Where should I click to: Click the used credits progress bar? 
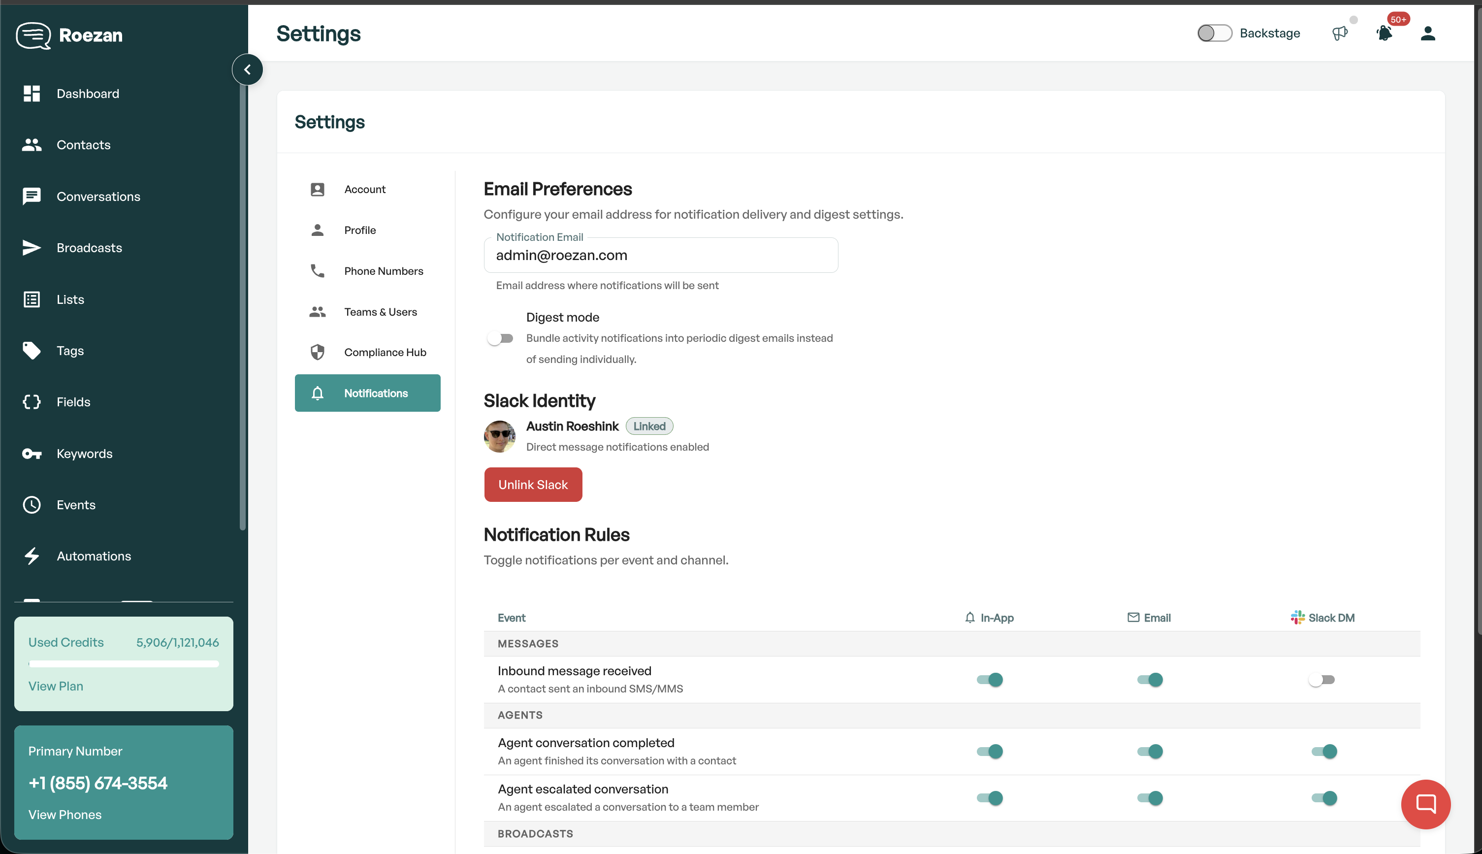pos(124,664)
